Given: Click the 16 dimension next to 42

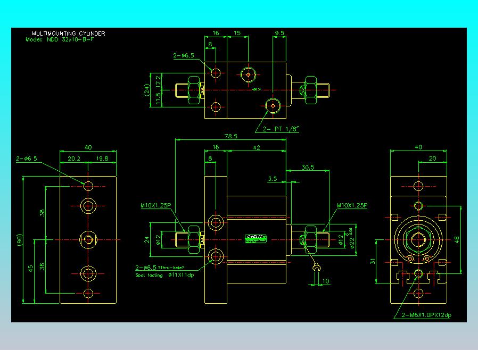Looking at the screenshot, I should pyautogui.click(x=216, y=147).
